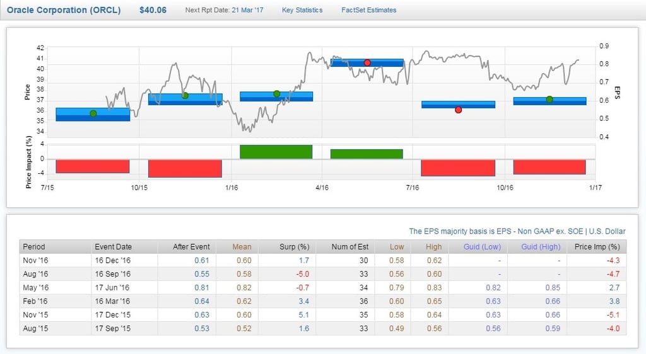646x354 pixels.
Task: Click the green price impact bar after 4/16
Action: [x=367, y=154]
